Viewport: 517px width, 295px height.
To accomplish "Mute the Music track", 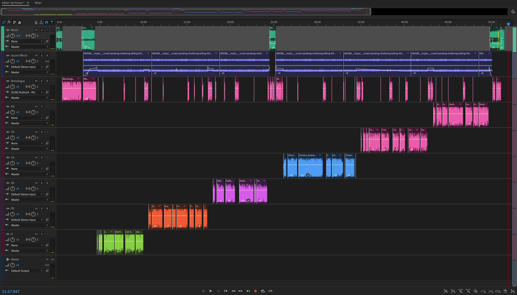I will (36, 30).
